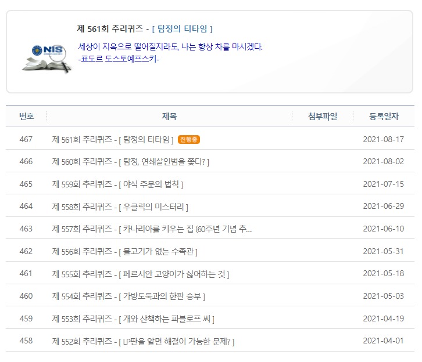Open quiz 559 야식 주문의 법칙

click(117, 184)
